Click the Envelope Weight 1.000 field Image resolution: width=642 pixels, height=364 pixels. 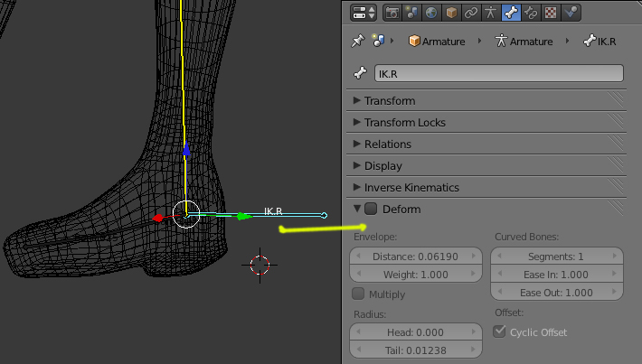[x=416, y=275]
